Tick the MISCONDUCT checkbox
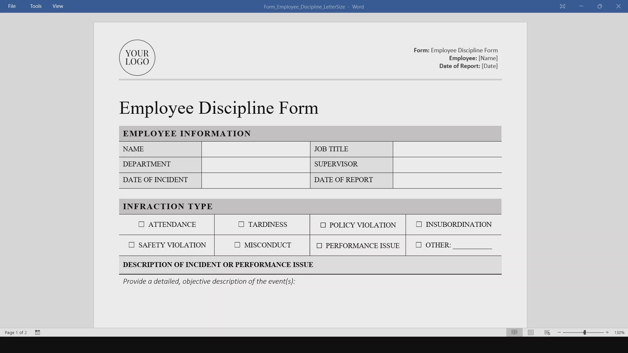Viewport: 628px width, 353px height. [237, 245]
